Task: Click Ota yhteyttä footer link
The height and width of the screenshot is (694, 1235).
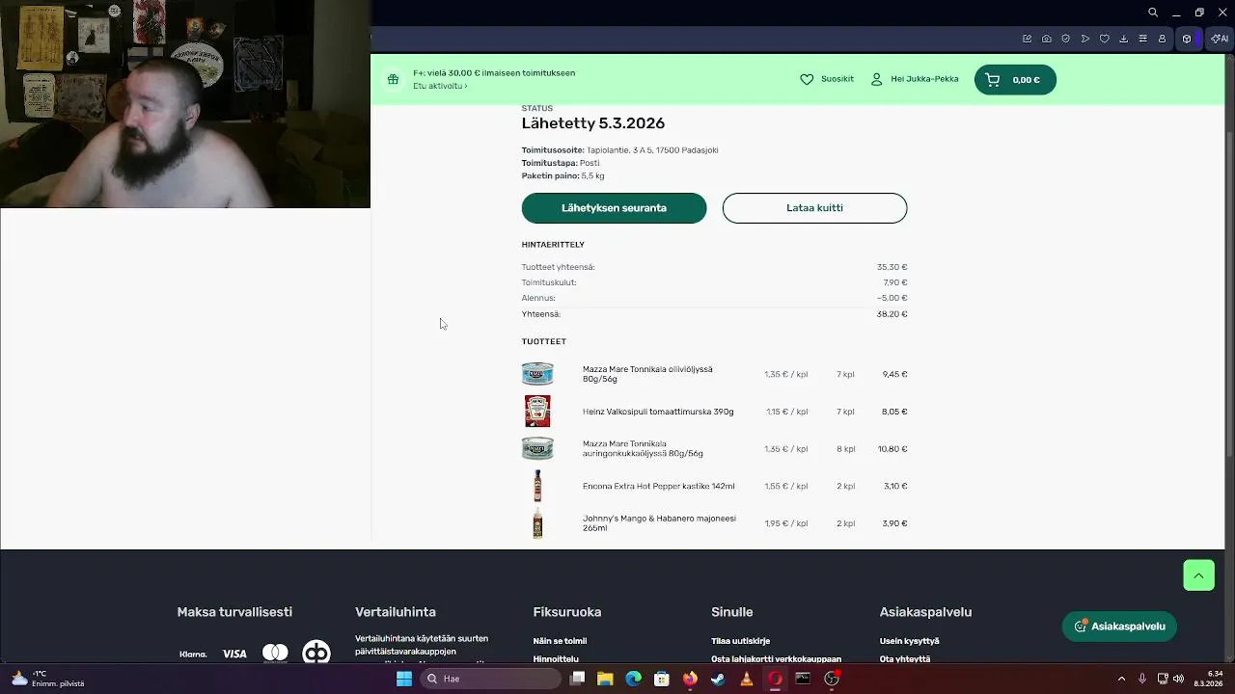Action: 904,659
